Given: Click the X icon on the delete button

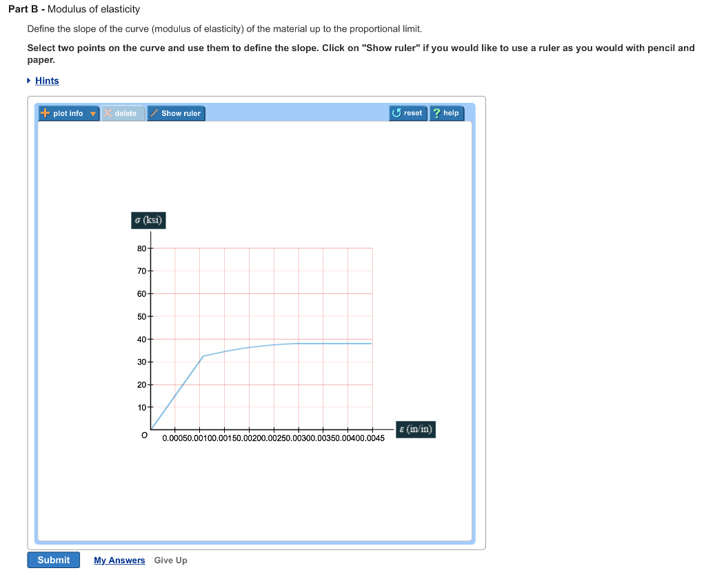Looking at the screenshot, I should point(106,113).
